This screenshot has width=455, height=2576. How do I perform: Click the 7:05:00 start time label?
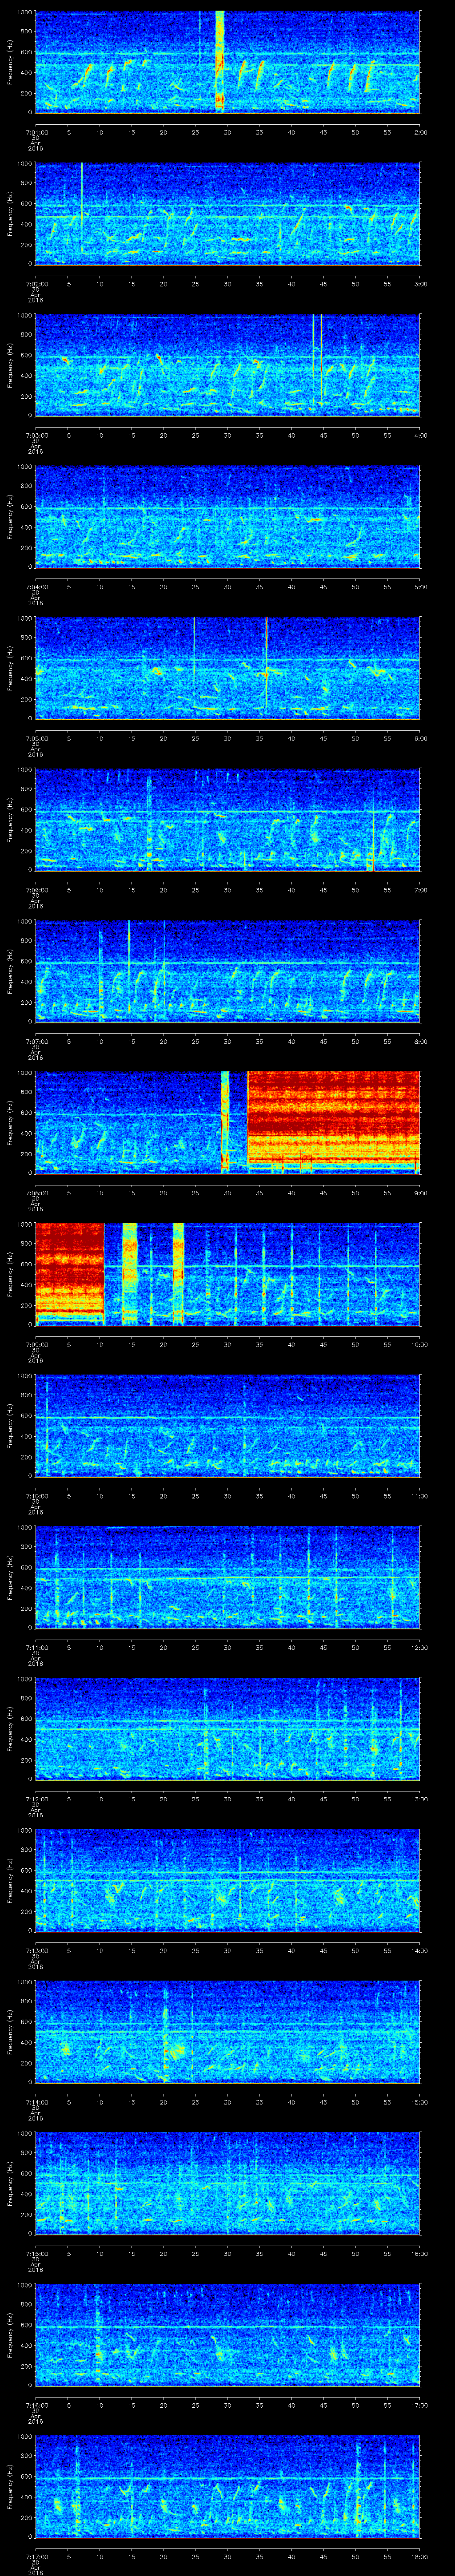click(x=36, y=738)
